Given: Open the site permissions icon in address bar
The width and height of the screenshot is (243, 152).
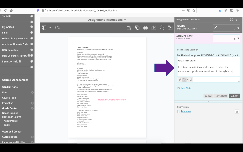Looking at the screenshot, I should [x=46, y=10].
